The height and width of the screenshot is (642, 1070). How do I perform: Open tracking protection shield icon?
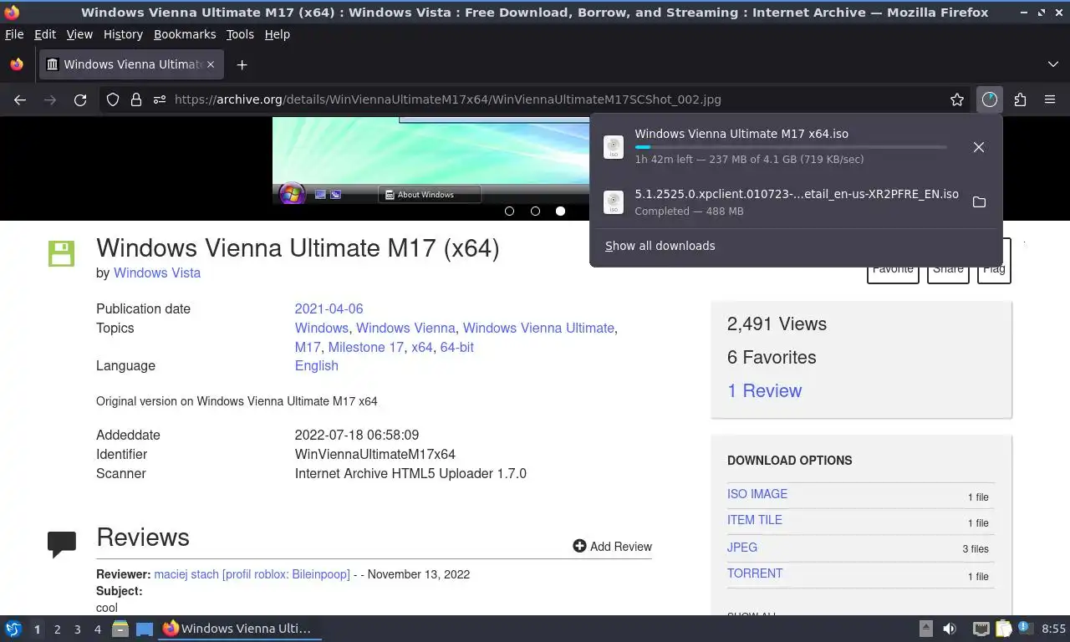[113, 99]
